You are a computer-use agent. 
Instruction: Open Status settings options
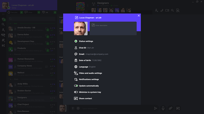[86, 41]
